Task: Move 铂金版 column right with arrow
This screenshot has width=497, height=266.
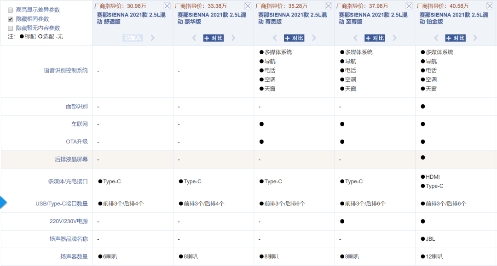Action: coord(475,38)
